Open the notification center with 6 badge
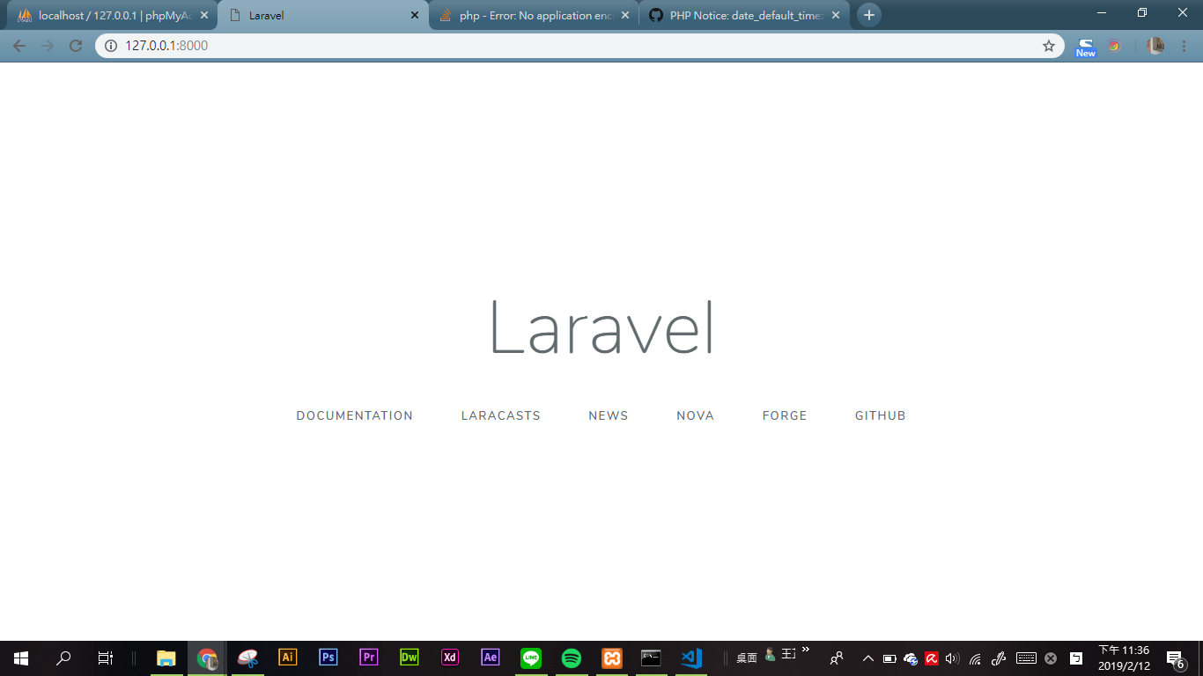The width and height of the screenshot is (1203, 676). point(1175,658)
